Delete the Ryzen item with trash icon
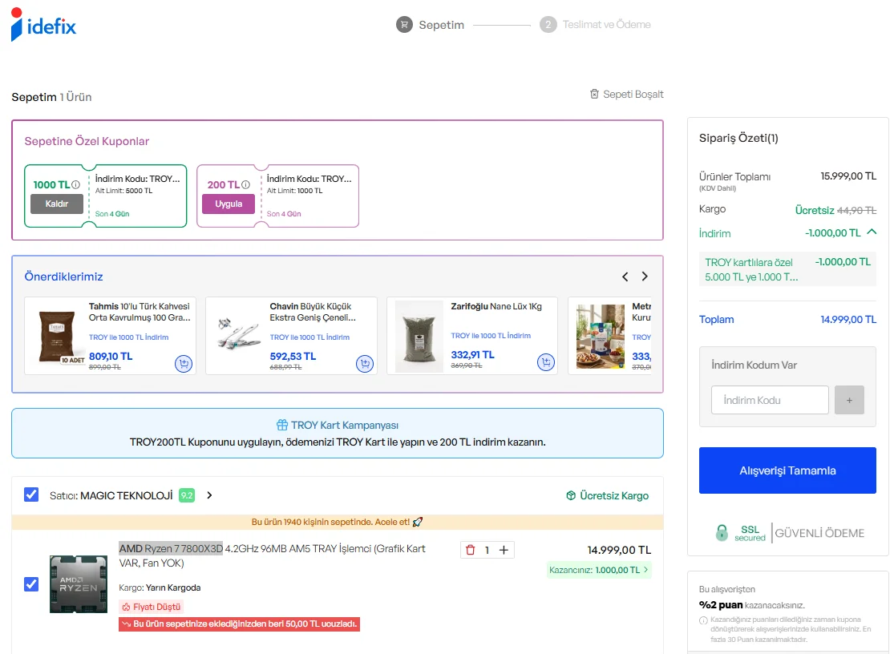890x654 pixels. click(470, 550)
